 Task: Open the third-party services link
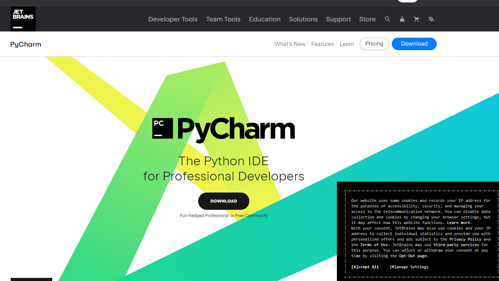coord(456,245)
